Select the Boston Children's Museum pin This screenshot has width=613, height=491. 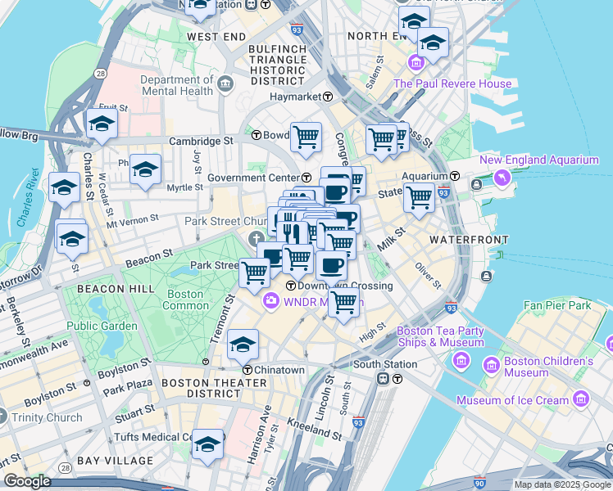click(x=492, y=365)
